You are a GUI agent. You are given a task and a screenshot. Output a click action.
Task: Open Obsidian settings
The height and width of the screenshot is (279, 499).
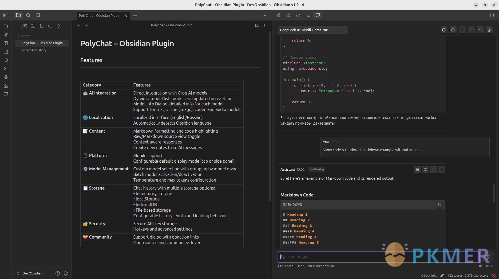(66, 273)
